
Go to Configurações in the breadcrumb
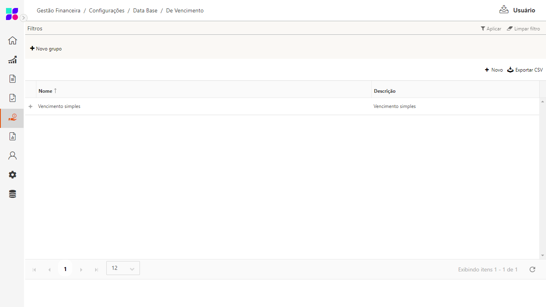[x=107, y=11]
